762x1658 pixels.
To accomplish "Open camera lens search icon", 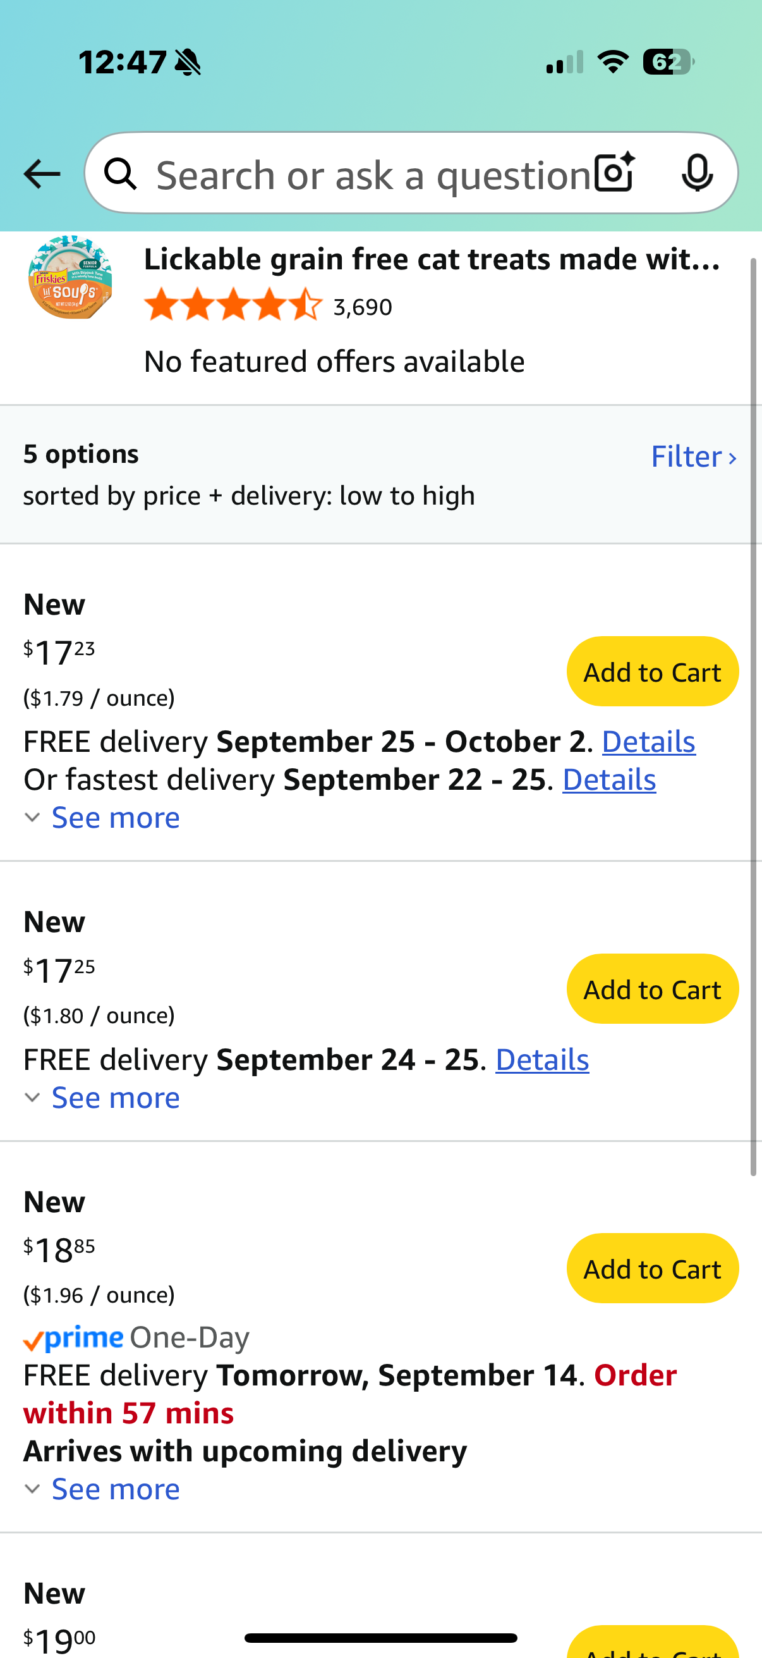I will pos(615,173).
